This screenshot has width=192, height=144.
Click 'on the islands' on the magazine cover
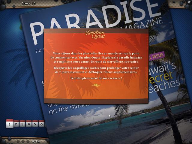point(69,109)
